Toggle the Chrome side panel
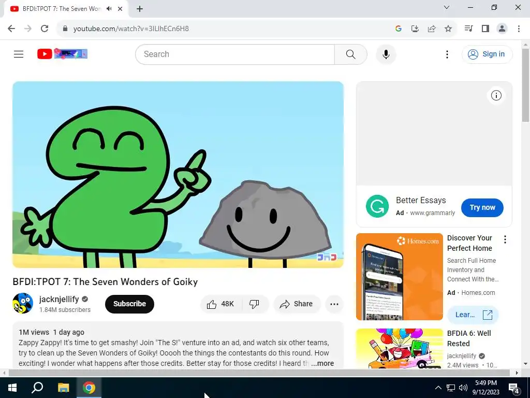 pos(485,29)
